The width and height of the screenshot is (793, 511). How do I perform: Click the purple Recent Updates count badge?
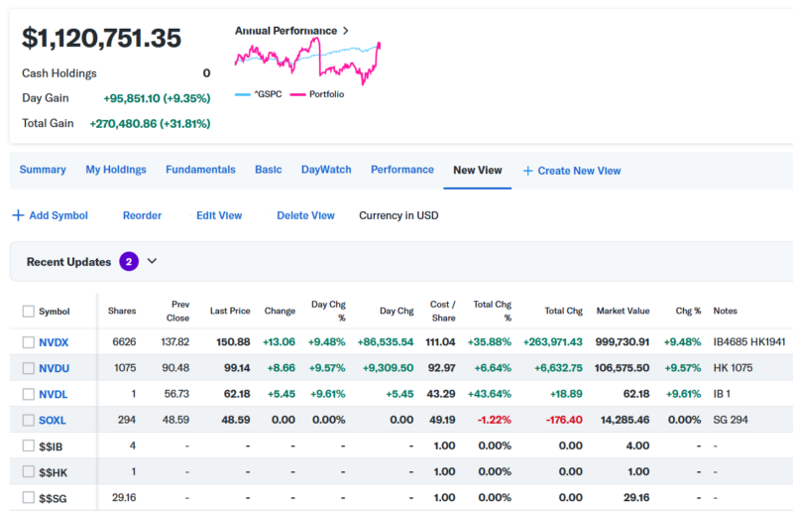pyautogui.click(x=129, y=262)
